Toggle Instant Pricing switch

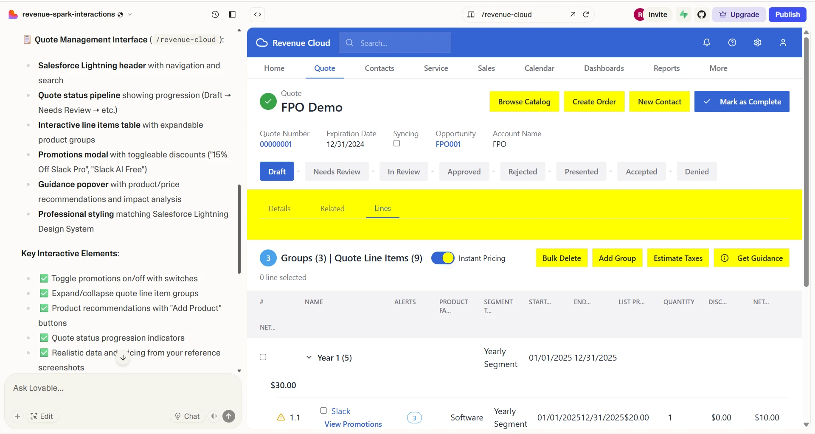tap(443, 258)
